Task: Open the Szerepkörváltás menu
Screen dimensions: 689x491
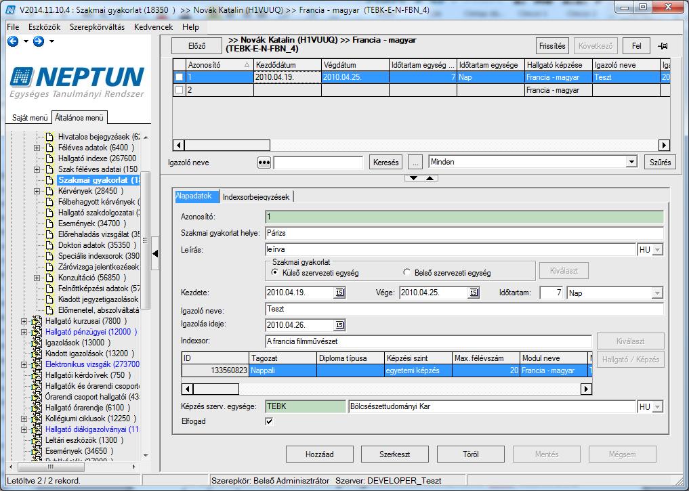Action: click(x=97, y=27)
